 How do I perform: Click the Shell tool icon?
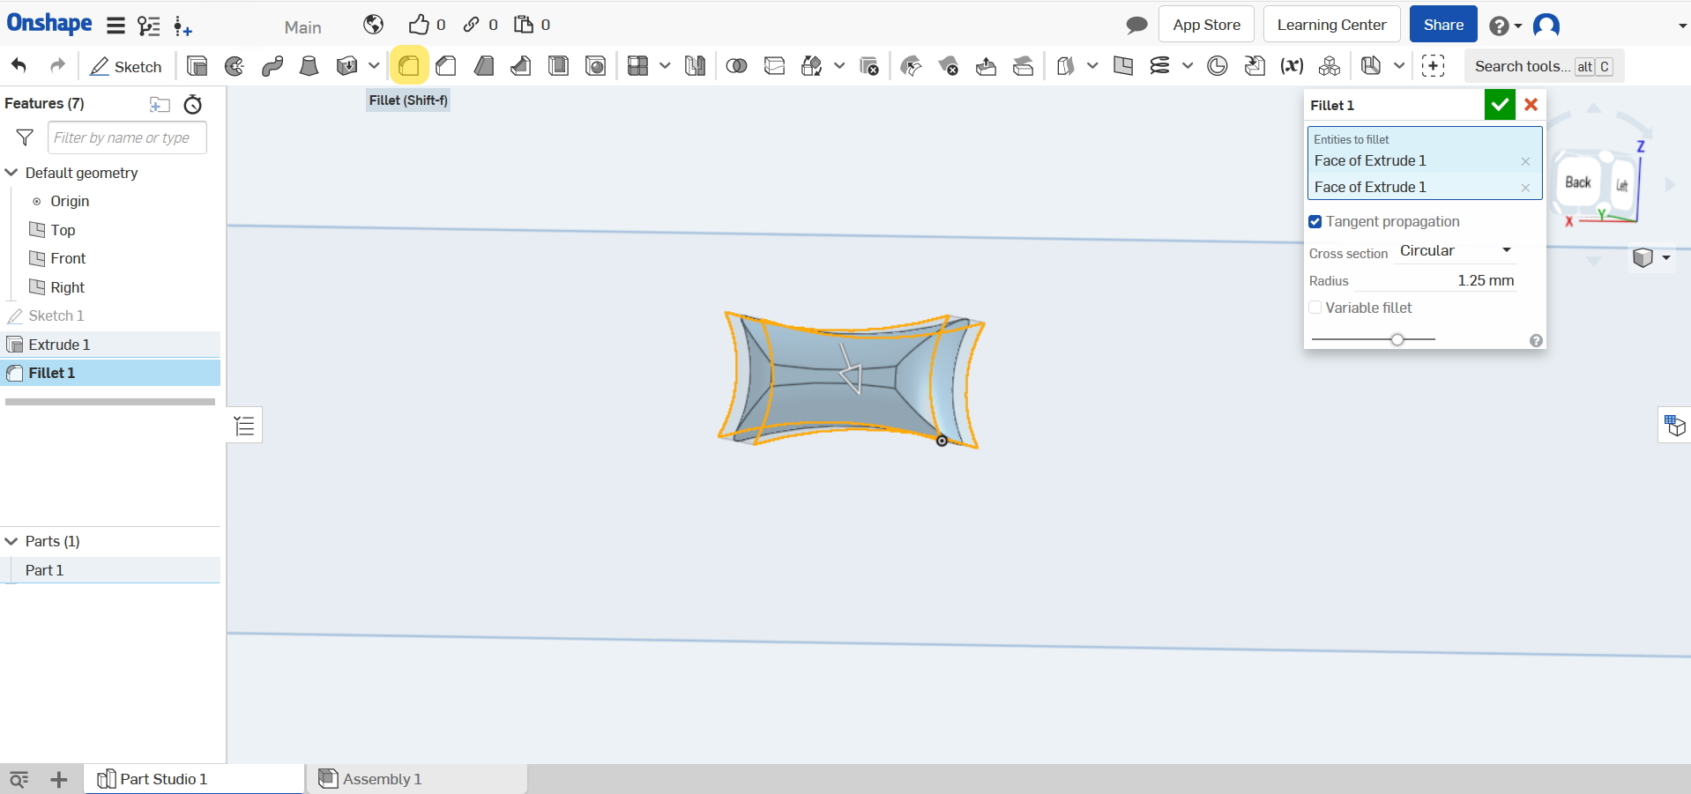(558, 66)
